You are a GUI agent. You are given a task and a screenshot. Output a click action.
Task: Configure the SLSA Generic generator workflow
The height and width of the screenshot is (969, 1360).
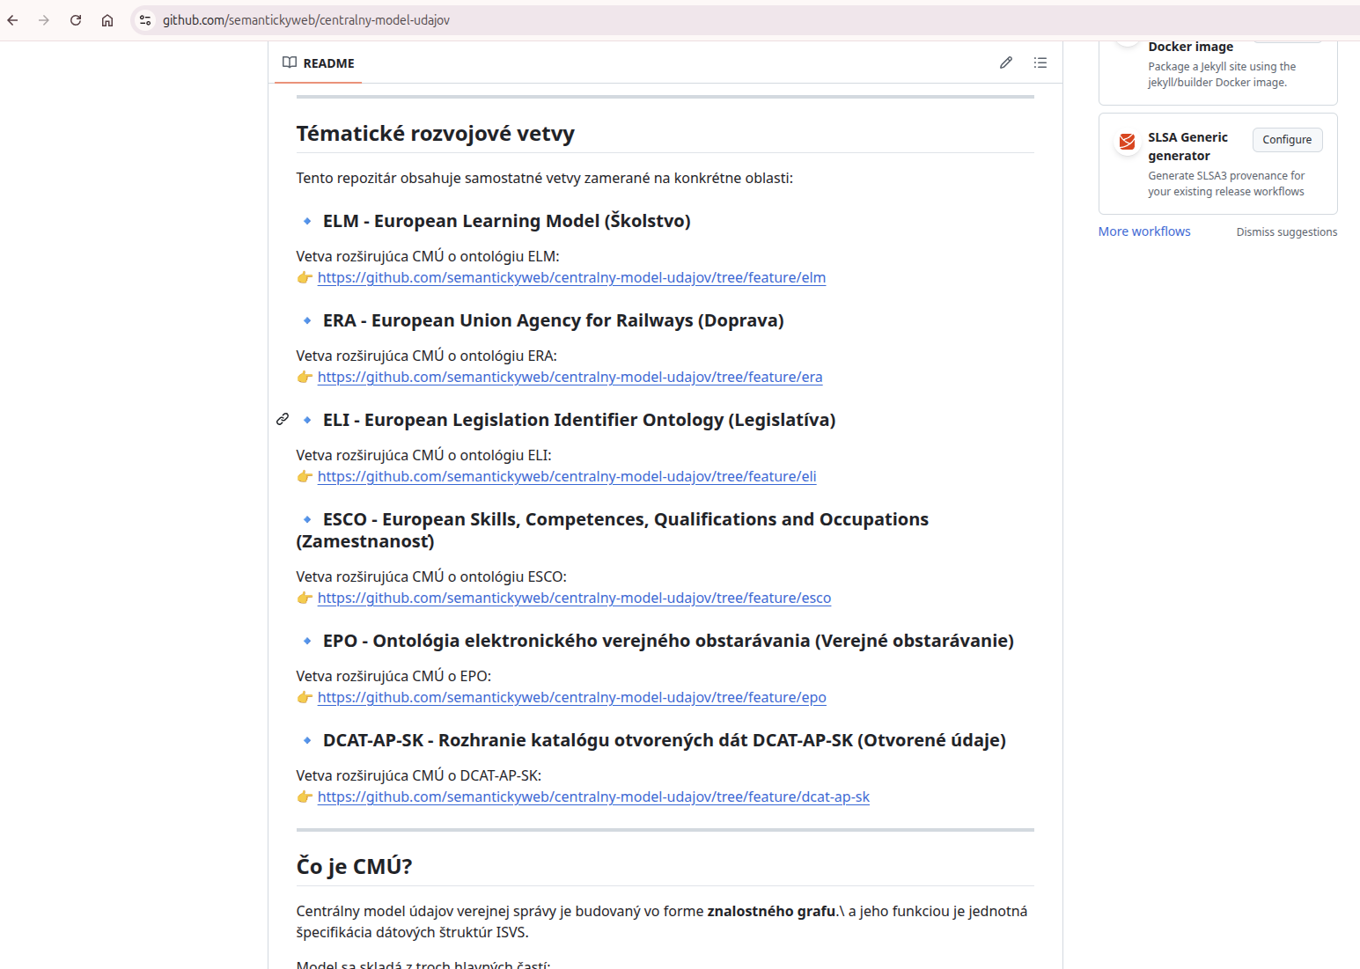(x=1287, y=140)
